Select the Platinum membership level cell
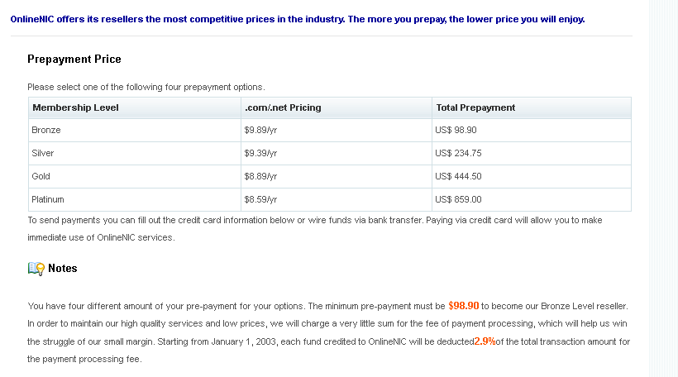The width and height of the screenshot is (678, 377). click(135, 200)
